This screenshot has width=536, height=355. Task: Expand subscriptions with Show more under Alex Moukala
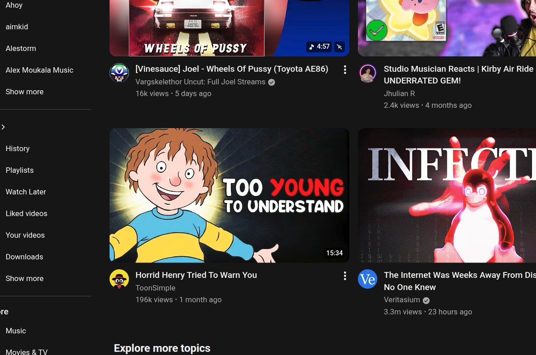point(25,92)
